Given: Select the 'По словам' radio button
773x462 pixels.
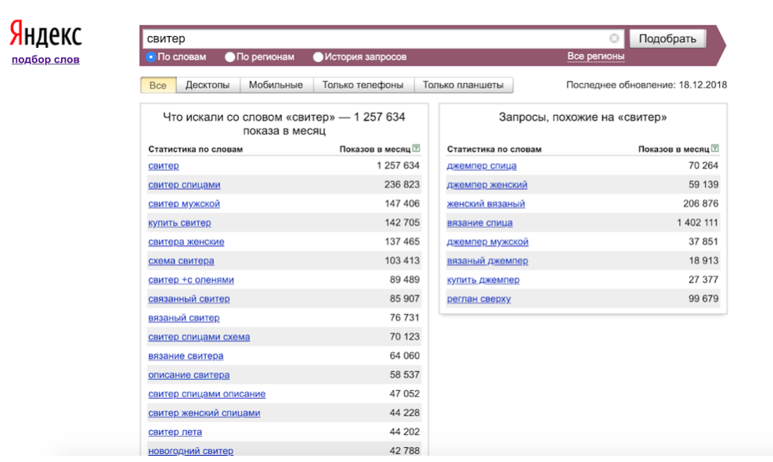Looking at the screenshot, I should pos(151,57).
